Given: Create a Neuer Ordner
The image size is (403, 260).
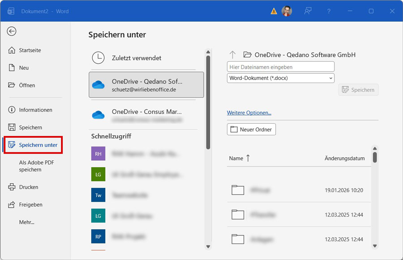Looking at the screenshot, I should click(251, 129).
